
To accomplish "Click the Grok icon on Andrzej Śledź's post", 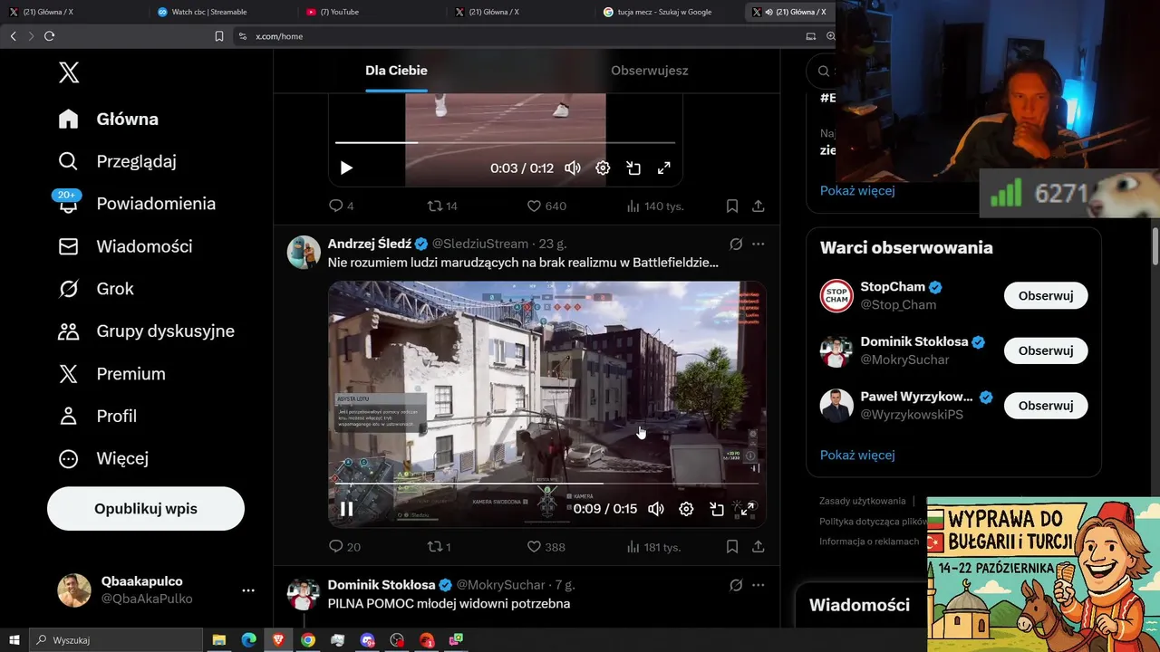I will [x=736, y=244].
